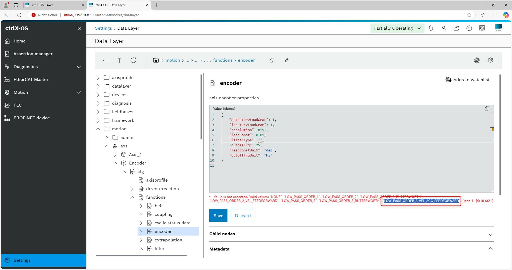Click the Discard button
512x270 pixels.
pyautogui.click(x=243, y=216)
